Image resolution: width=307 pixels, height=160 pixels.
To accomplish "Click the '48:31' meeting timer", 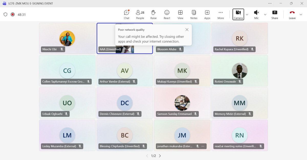I will pos(21,15).
